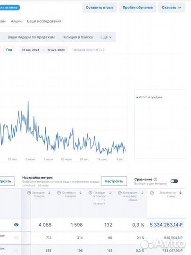Open help icon for Отменено товаров column
This screenshot has width=191, height=255.
click(59, 193)
